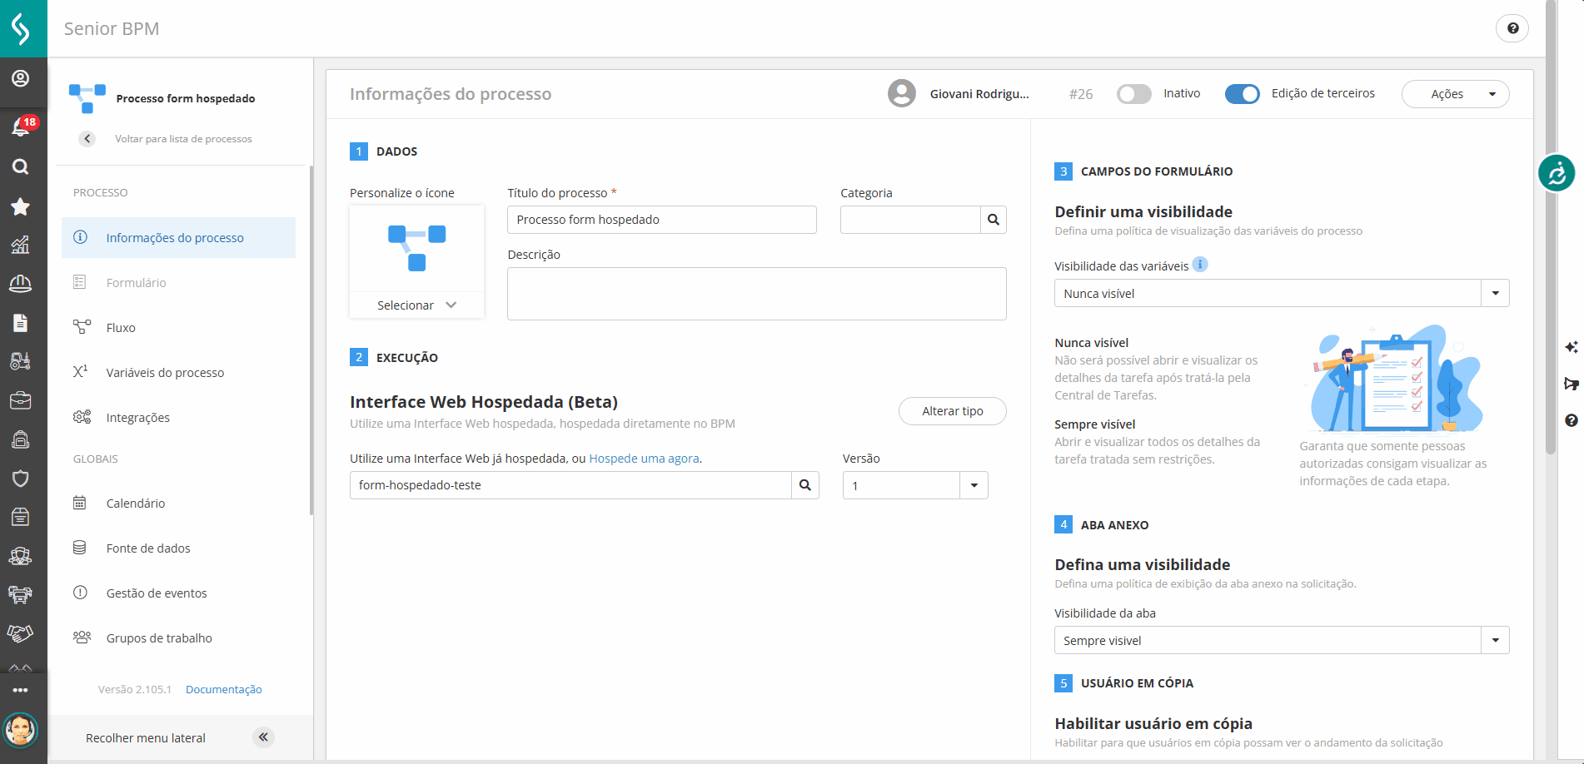Open the user profile icon in the dark sidebar
Screen dimensions: 1584x764
pos(21,78)
